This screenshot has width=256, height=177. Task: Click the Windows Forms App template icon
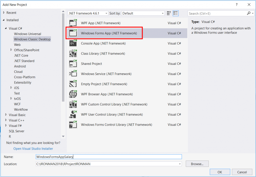73,33
